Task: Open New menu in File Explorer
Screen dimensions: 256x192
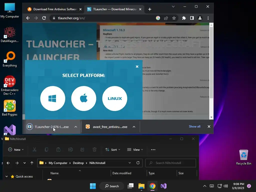Action: [16, 149]
